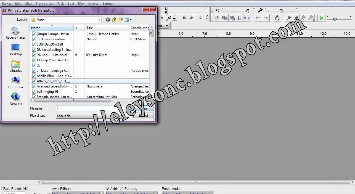Click the File name input field
This screenshot has height=194, width=355.
(x=90, y=108)
